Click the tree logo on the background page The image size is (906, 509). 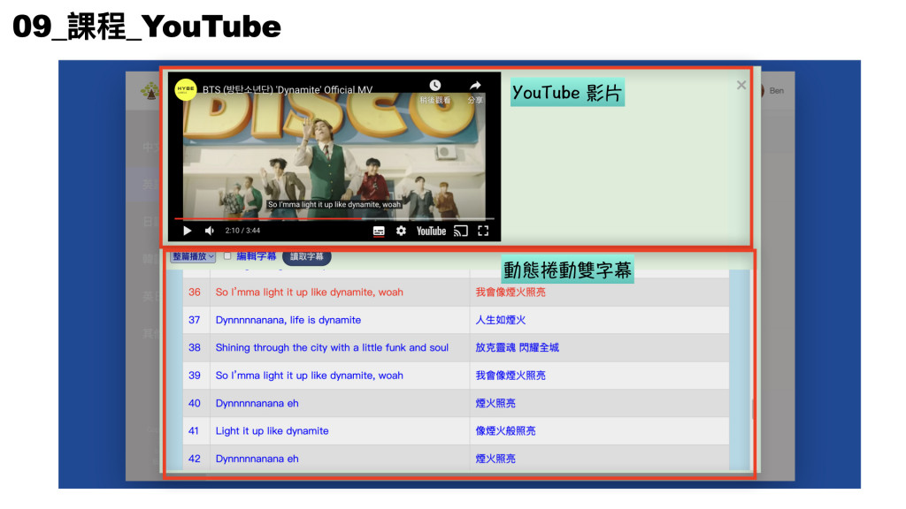(x=150, y=91)
